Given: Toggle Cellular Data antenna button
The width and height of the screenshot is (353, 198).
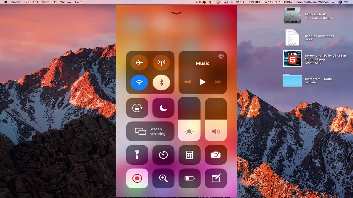Looking at the screenshot, I should coord(161,63).
